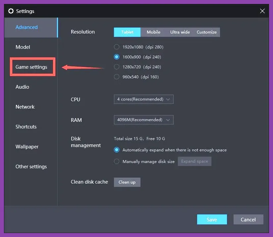Screen dimensions: 273x237
Task: Go to Game settings
Action: coord(31,67)
